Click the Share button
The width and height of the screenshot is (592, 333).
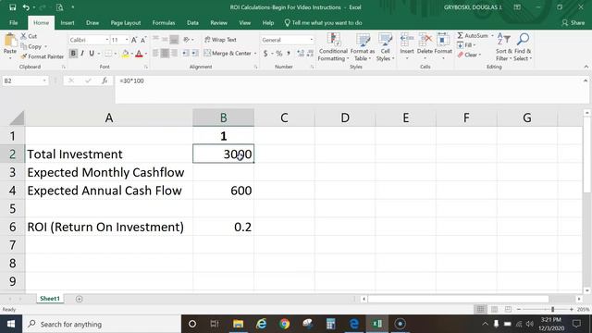(x=573, y=22)
